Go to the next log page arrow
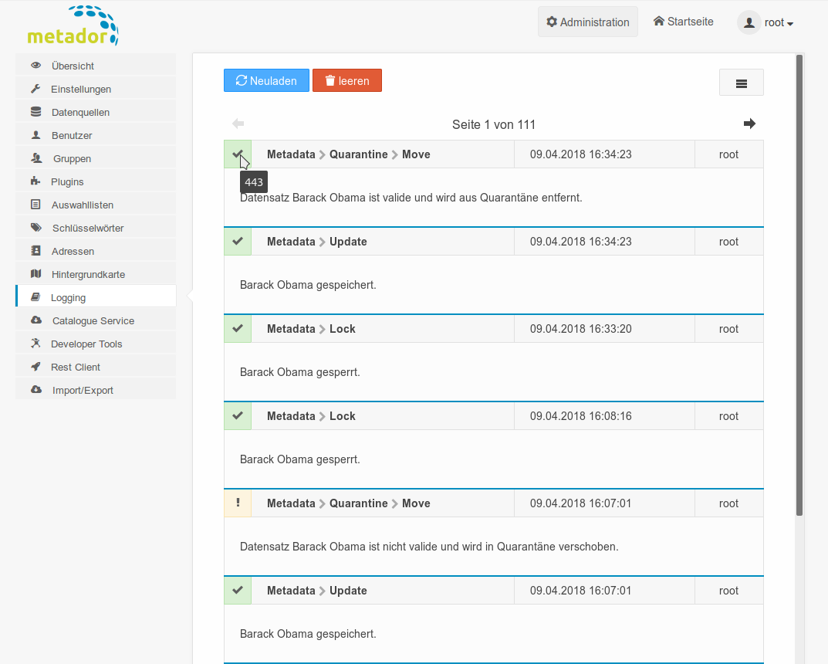Viewport: 828px width, 664px height. (749, 124)
